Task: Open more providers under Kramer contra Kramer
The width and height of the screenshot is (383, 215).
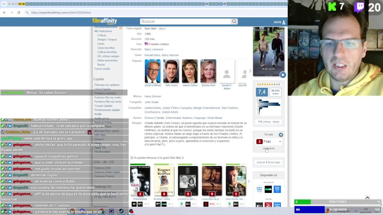Action: click(x=170, y=204)
